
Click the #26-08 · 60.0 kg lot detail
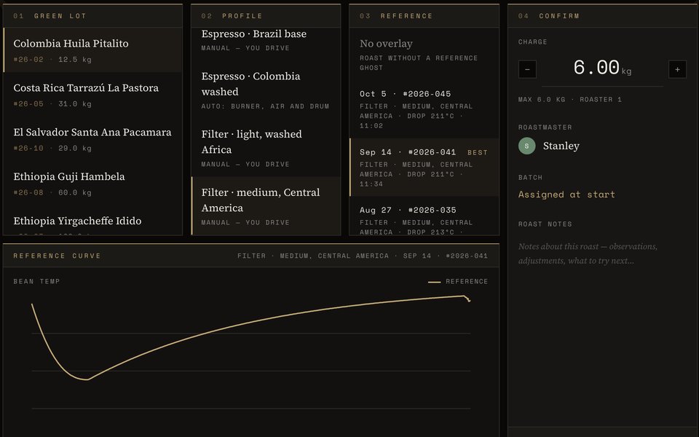pyautogui.click(x=52, y=192)
